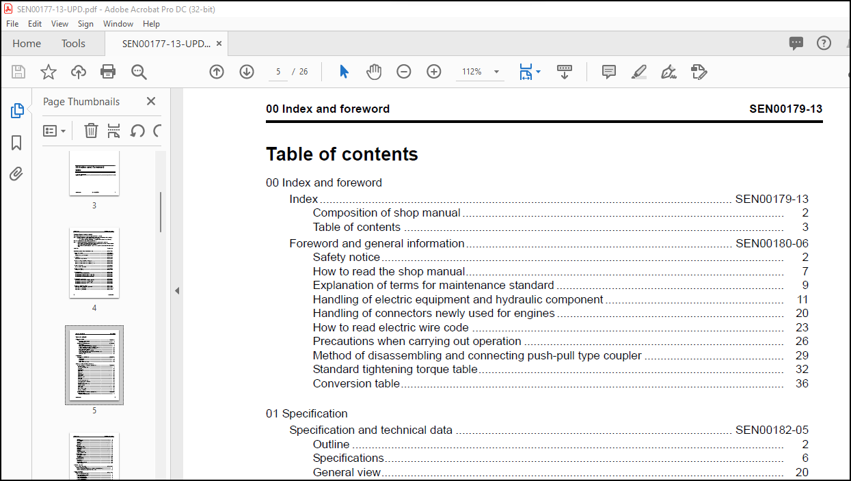Click the stamp tool icon
This screenshot has width=851, height=481.
pyautogui.click(x=699, y=72)
